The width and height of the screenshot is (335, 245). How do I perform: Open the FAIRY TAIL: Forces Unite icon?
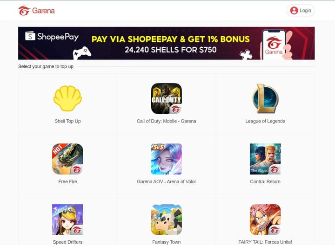click(265, 219)
